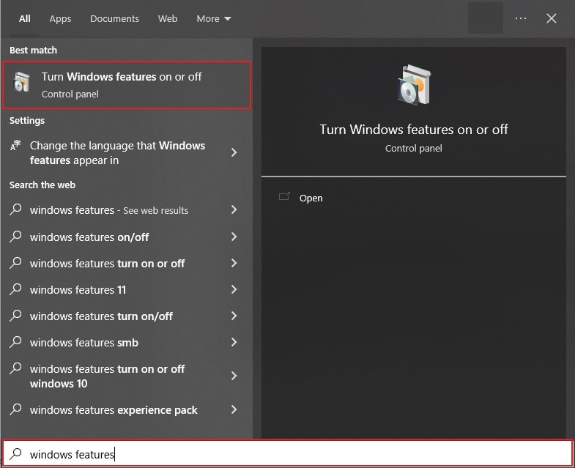Expand chevron for 'windows features smb'

234,343
